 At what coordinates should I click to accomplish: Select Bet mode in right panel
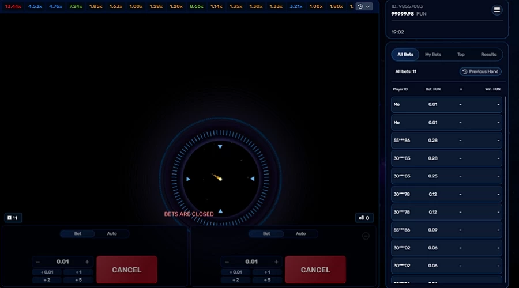coord(266,234)
